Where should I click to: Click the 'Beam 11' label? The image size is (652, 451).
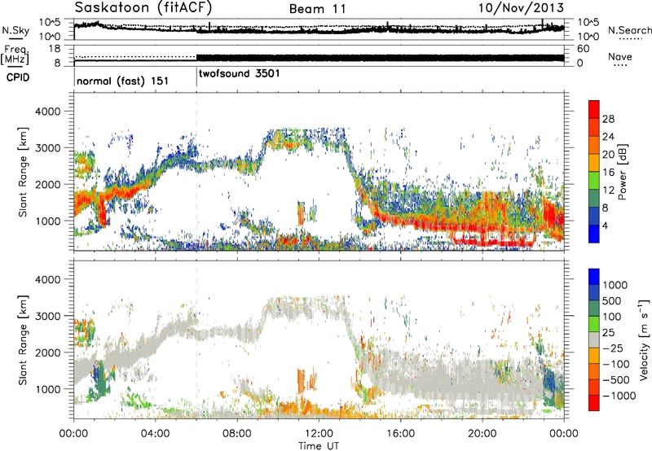pyautogui.click(x=317, y=9)
